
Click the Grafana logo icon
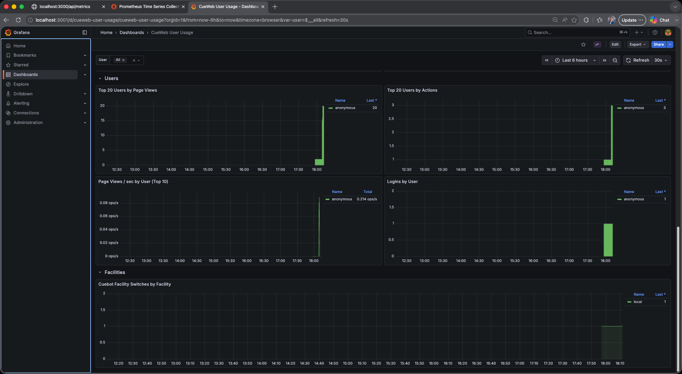click(x=8, y=32)
